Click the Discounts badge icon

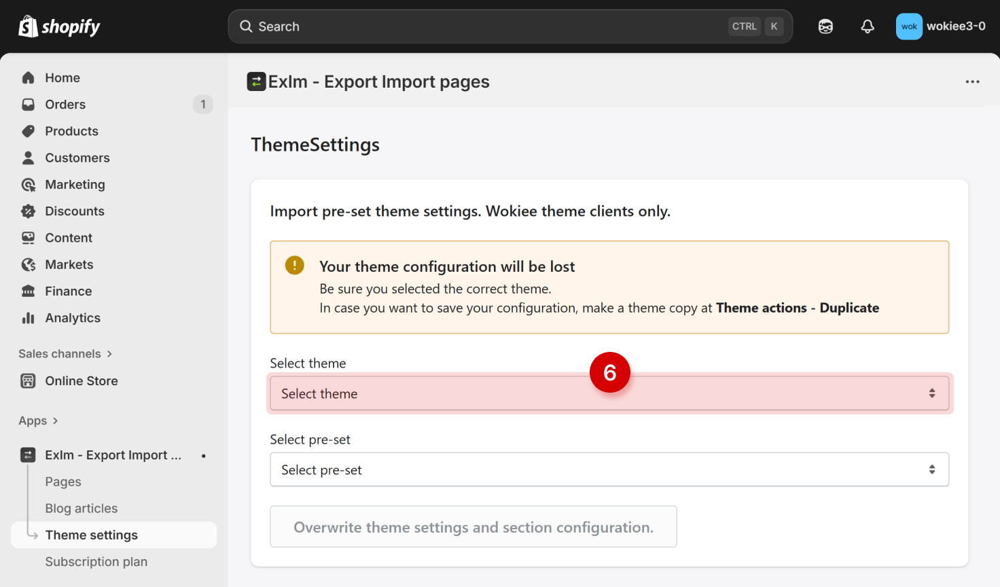tap(28, 211)
